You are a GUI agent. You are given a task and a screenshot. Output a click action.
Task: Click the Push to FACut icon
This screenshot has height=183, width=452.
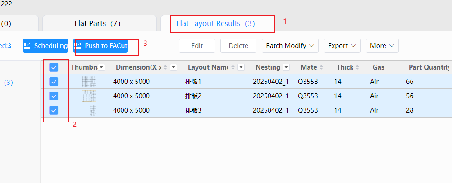(78, 46)
